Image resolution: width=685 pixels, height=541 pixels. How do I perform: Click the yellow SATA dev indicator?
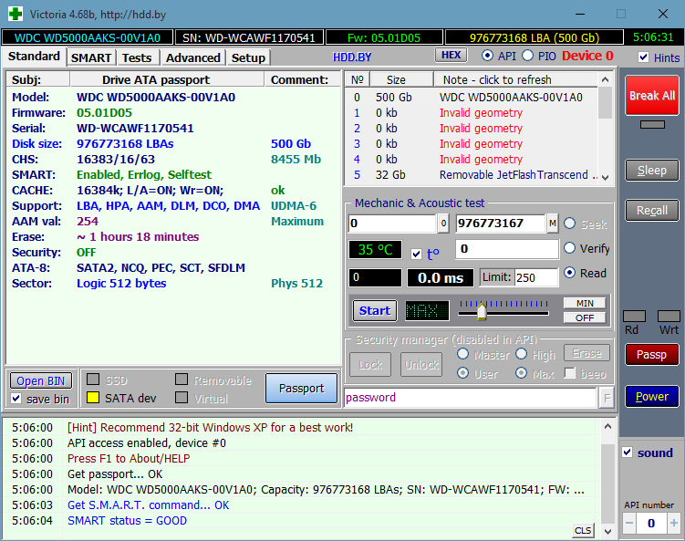(93, 397)
